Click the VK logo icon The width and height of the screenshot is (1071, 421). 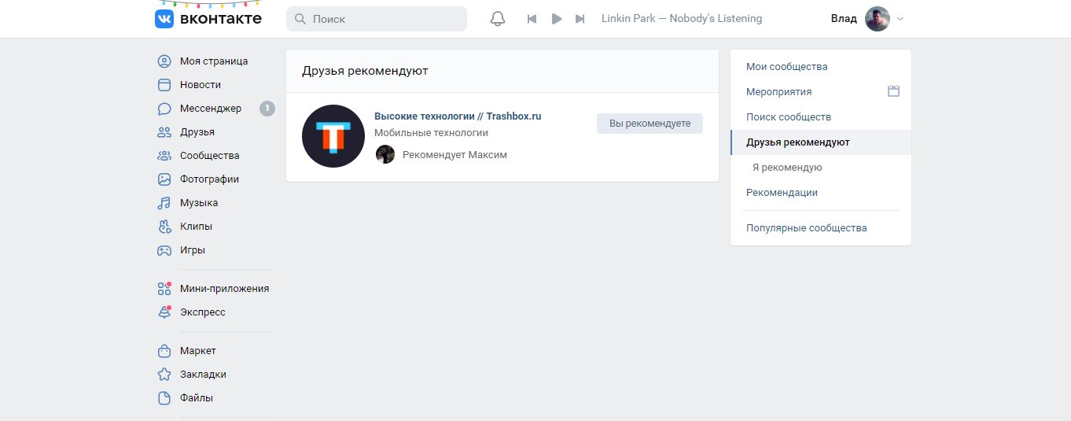pyautogui.click(x=164, y=19)
